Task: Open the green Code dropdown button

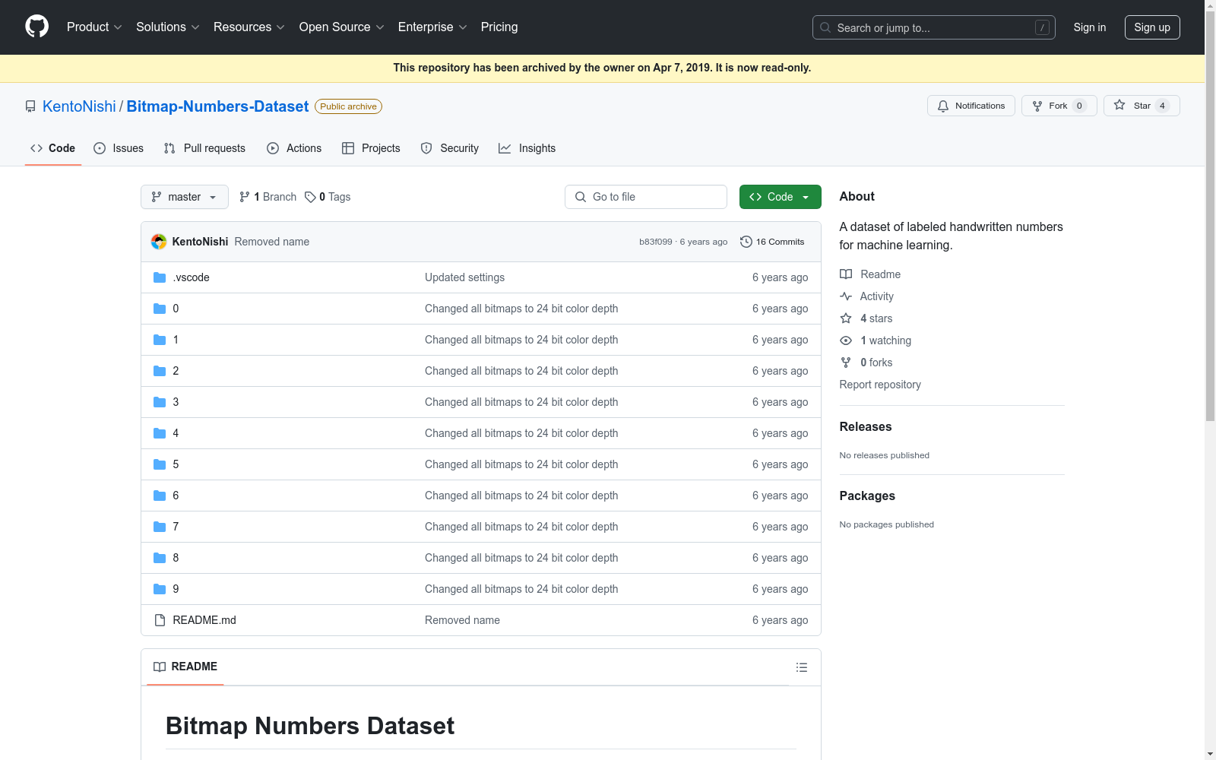Action: coord(781,197)
